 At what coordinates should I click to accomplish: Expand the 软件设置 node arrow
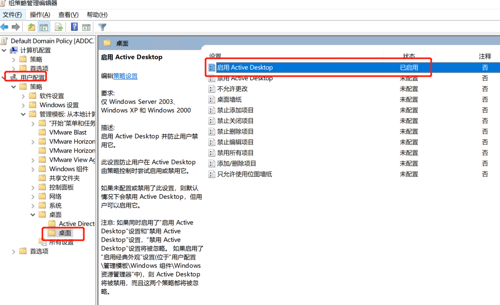tap(24, 96)
